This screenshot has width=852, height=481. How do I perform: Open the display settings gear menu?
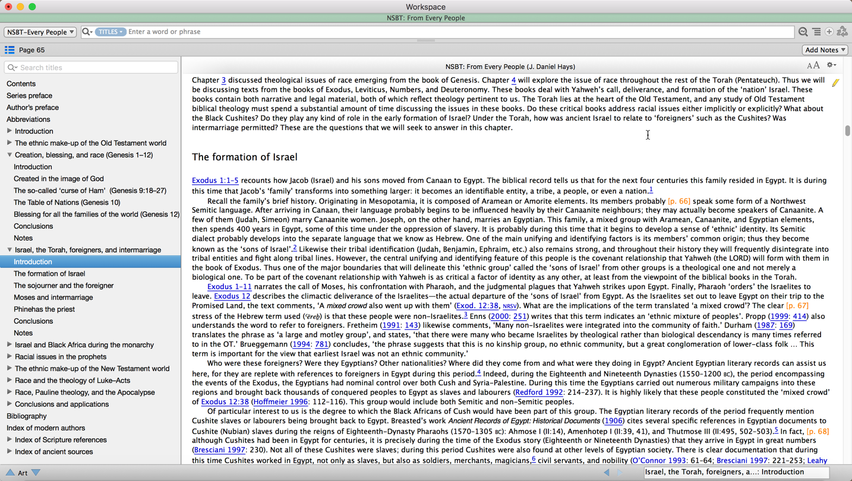click(x=831, y=65)
